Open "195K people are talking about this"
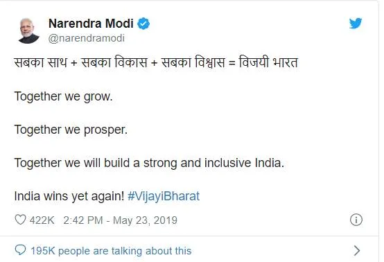Screen dimensions: 384x262 click(x=111, y=251)
